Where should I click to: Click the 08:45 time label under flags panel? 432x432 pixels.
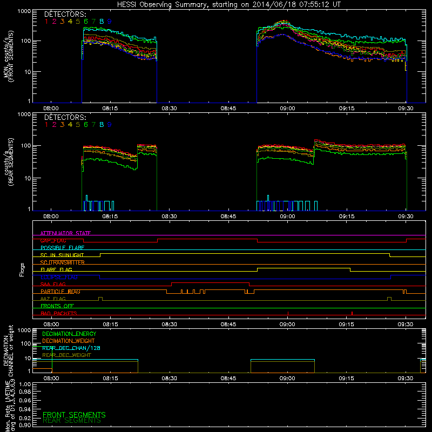tap(228, 325)
